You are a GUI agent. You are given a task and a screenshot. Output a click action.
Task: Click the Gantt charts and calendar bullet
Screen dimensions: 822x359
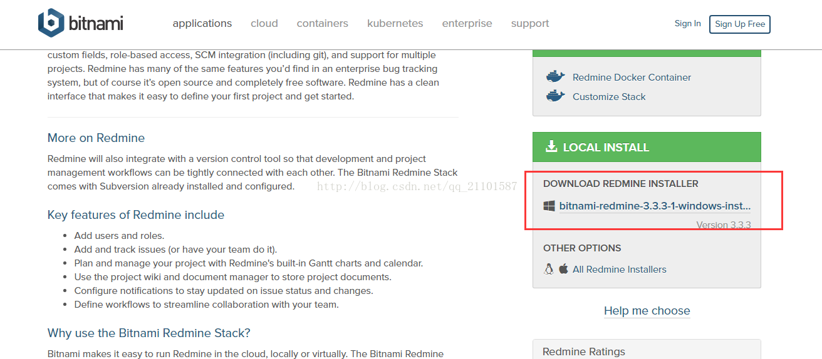249,263
